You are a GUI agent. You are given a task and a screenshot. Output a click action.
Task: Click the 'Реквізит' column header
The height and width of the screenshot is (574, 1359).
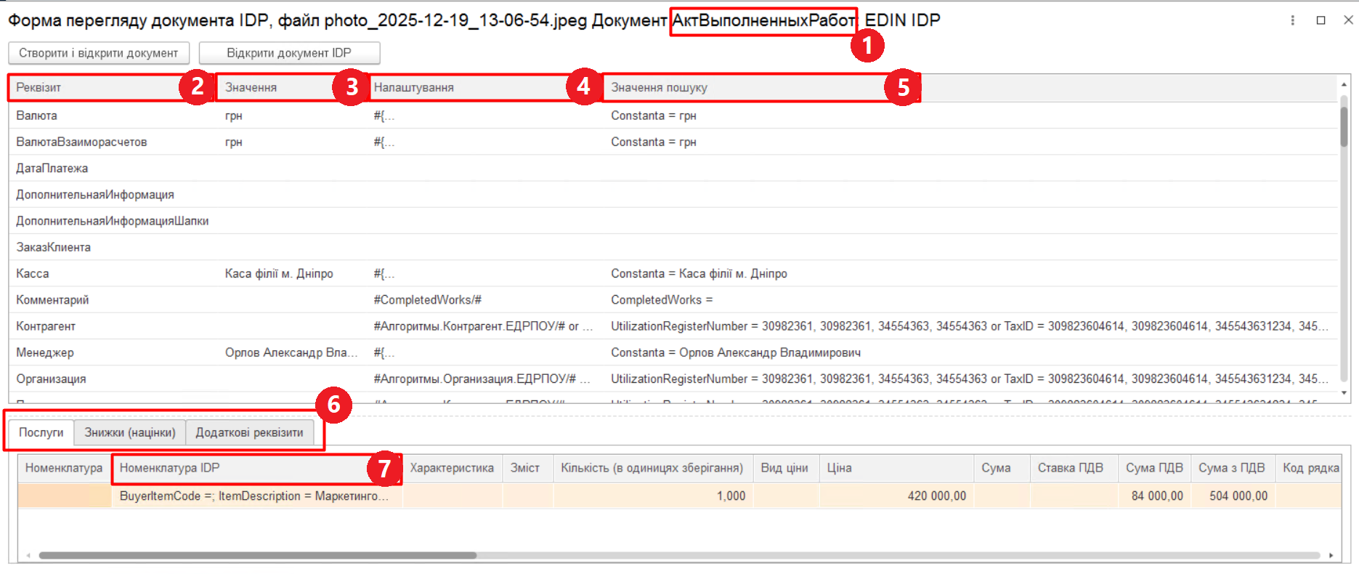point(94,87)
